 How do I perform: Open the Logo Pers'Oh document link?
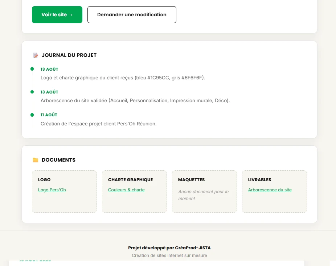52,190
